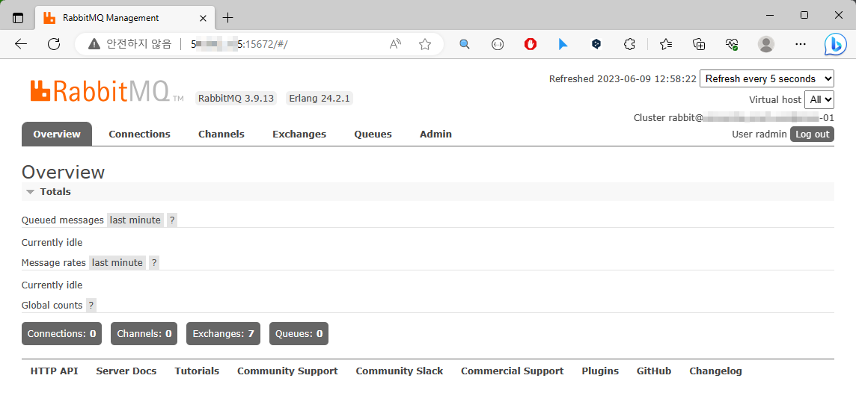
Task: Click the Refreshed 2023-06-09 timestamp text
Action: (x=623, y=79)
